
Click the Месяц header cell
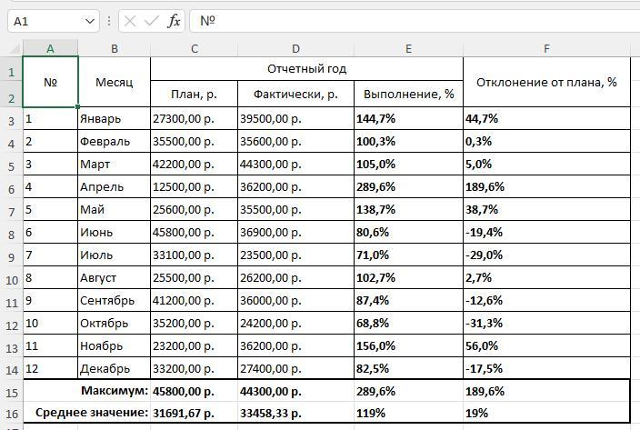(x=115, y=82)
